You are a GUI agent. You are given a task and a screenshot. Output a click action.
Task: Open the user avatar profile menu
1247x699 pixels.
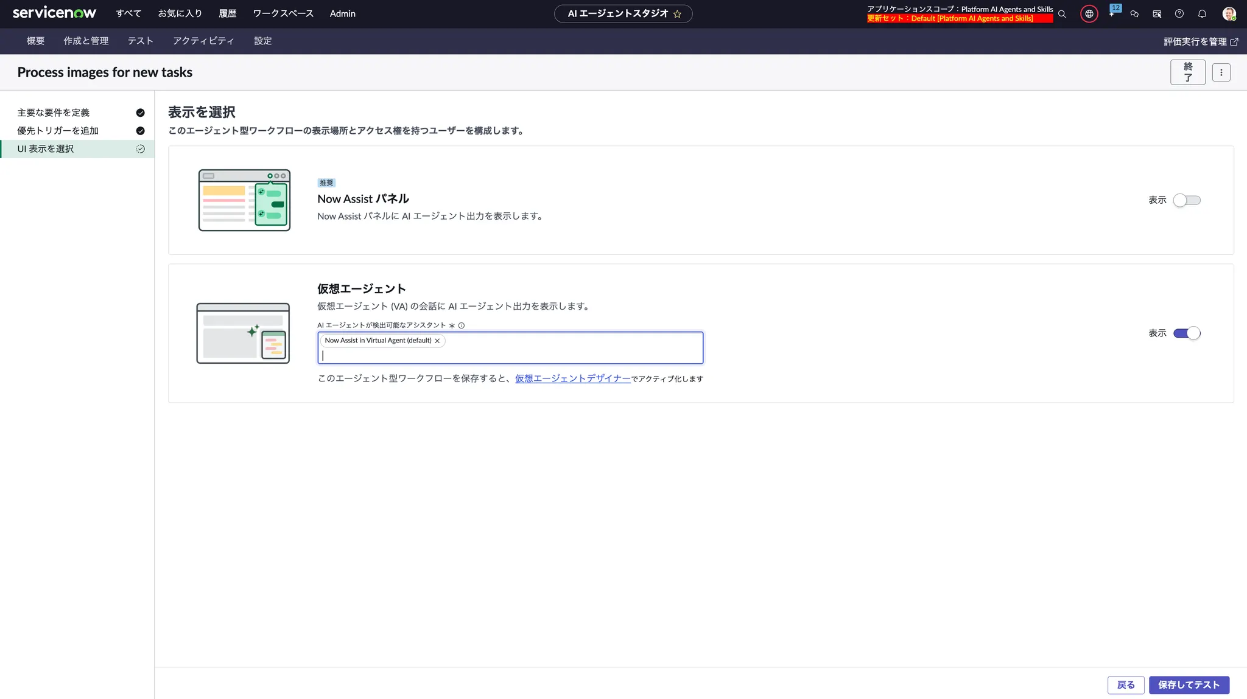click(x=1229, y=14)
